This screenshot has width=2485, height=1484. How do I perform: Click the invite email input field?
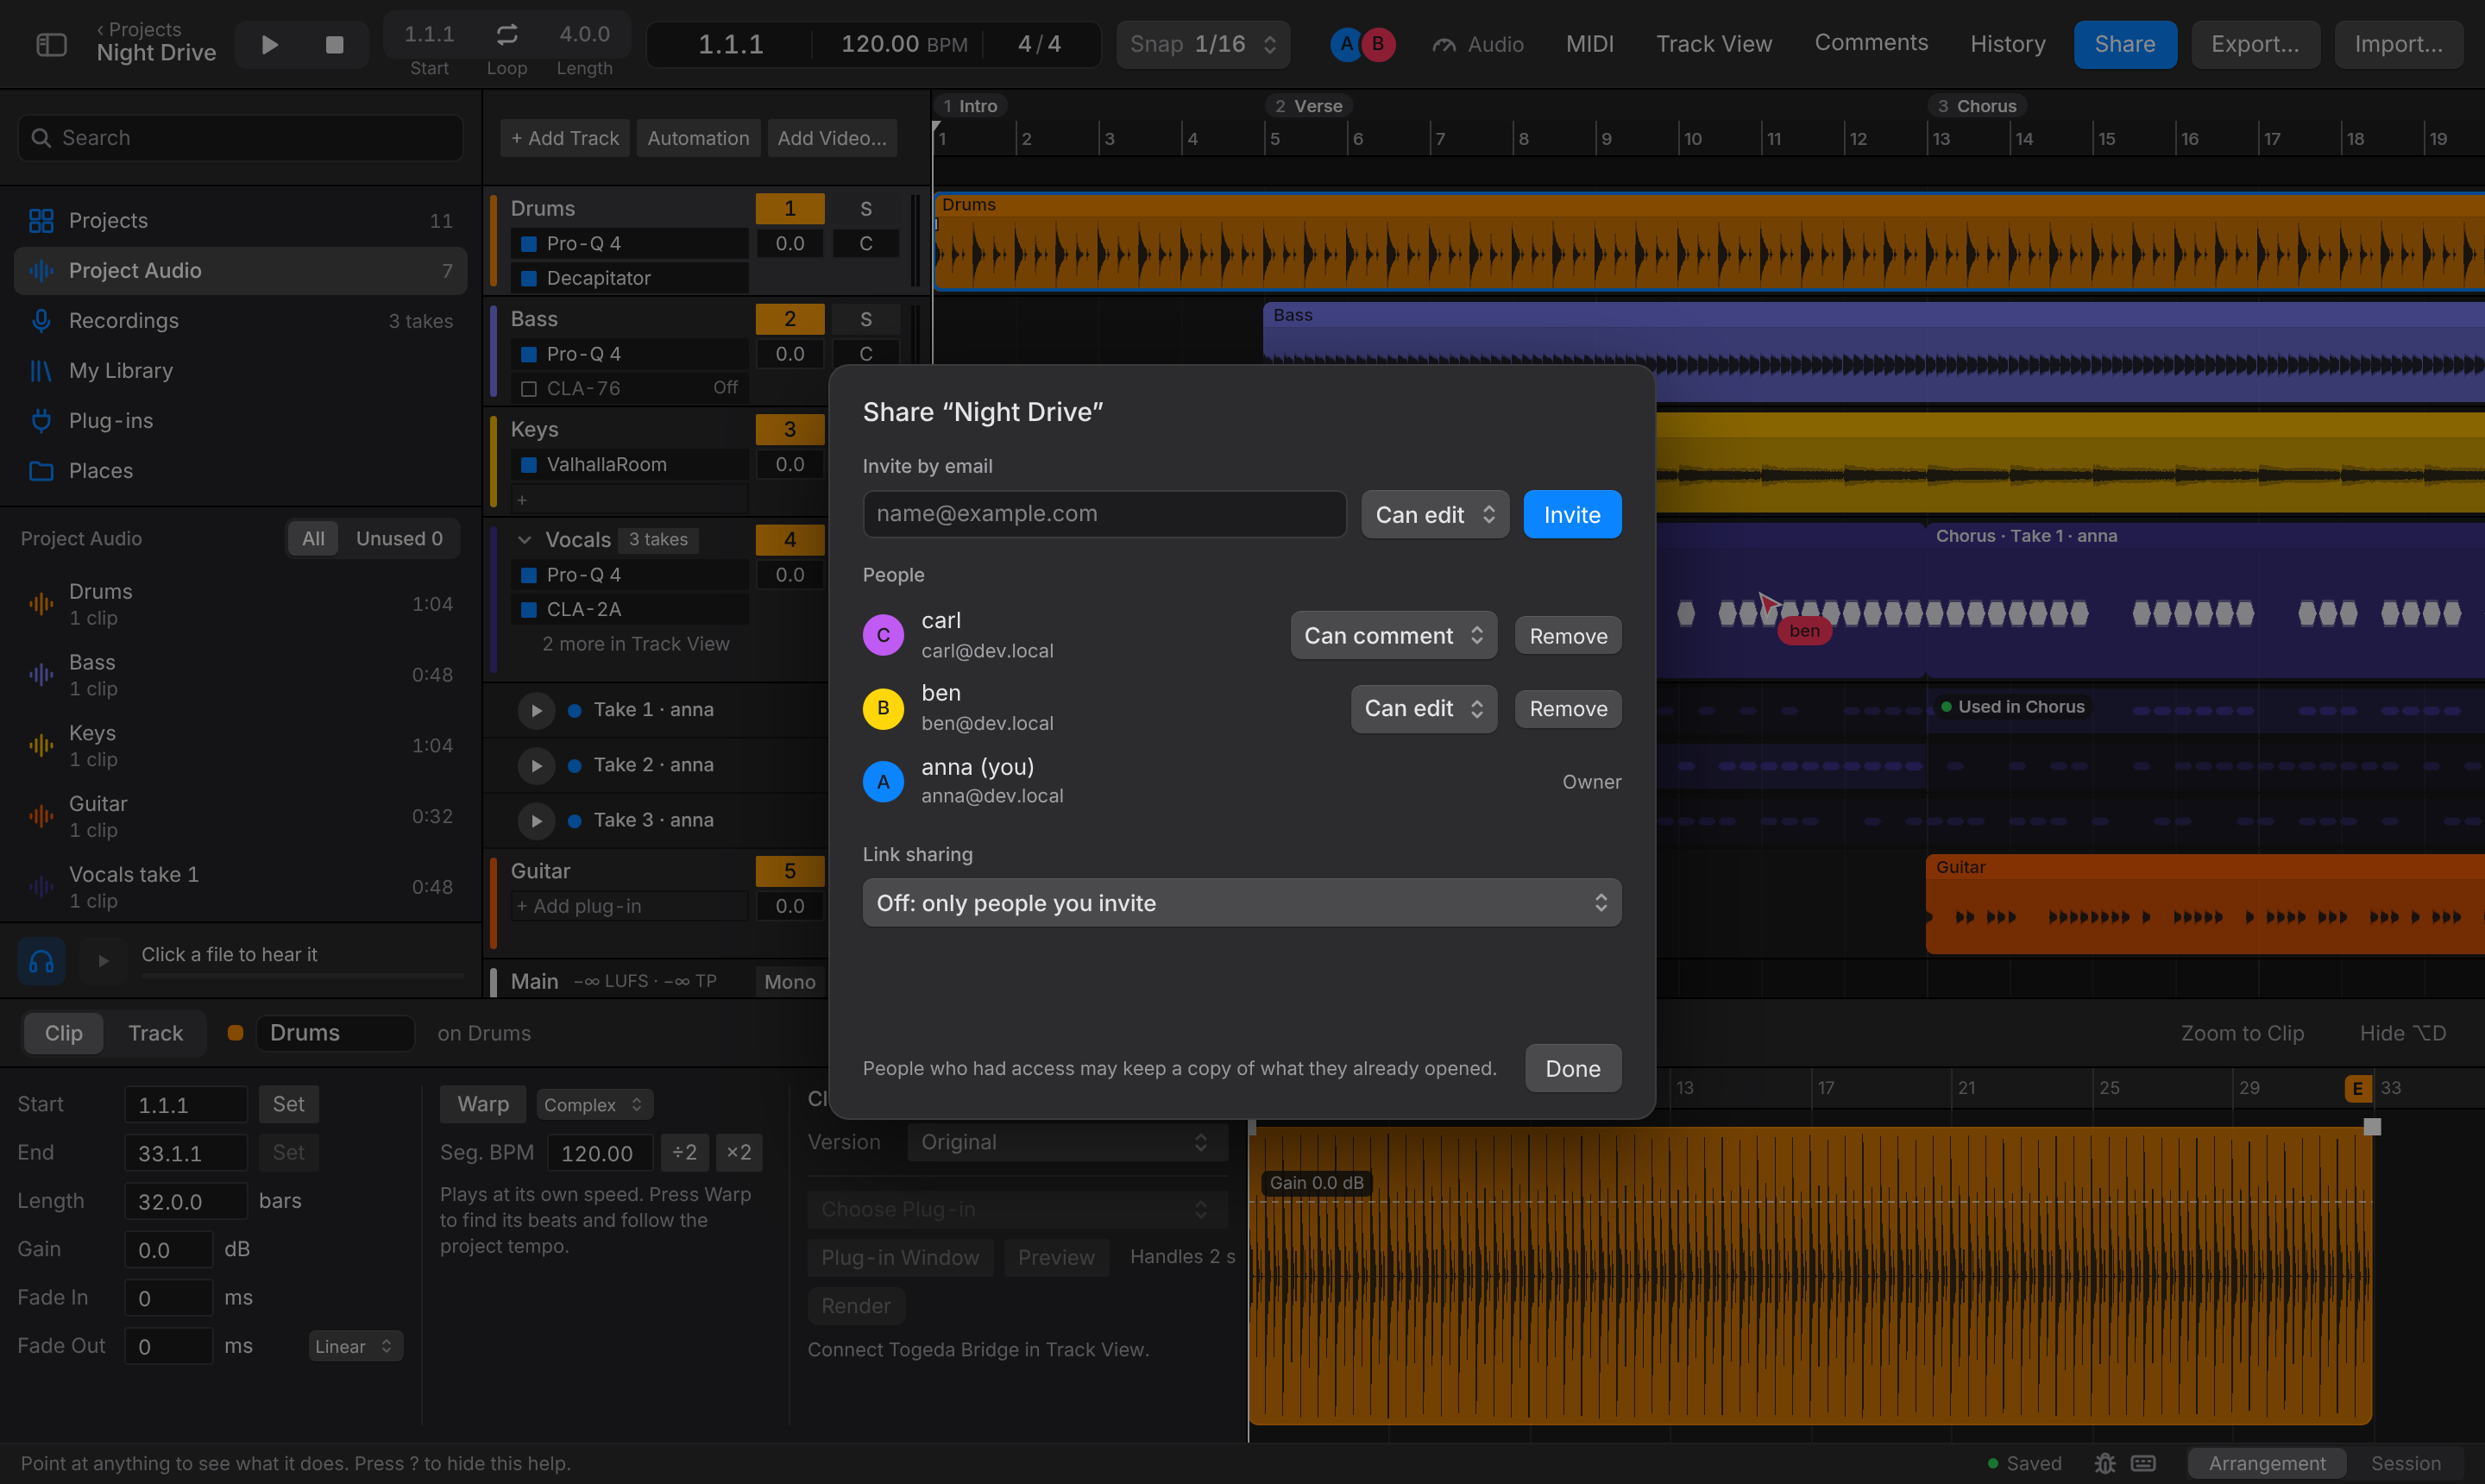coord(1104,514)
